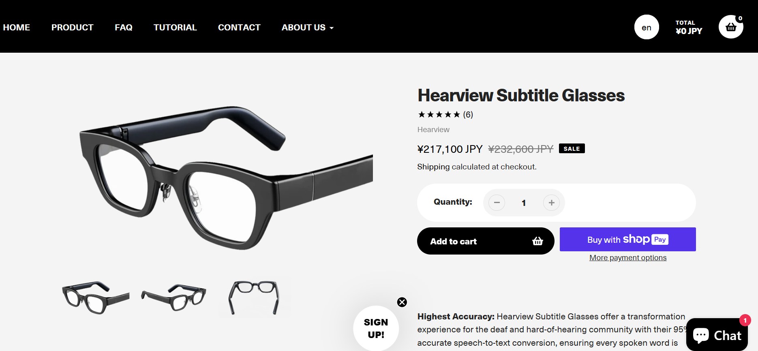The width and height of the screenshot is (758, 351).
Task: Select the second angled glasses thumbnail
Action: click(174, 297)
